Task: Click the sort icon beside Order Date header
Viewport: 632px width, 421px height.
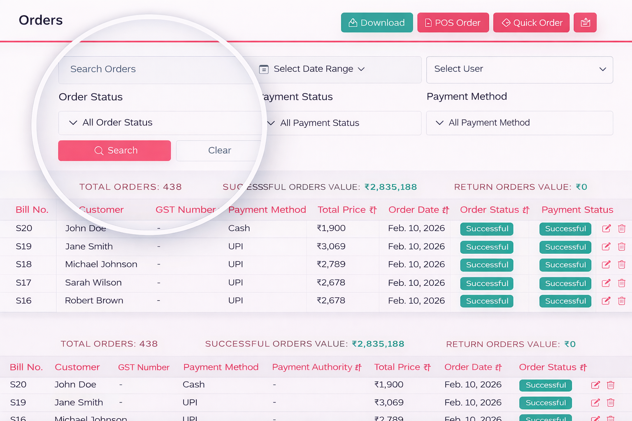Action: (446, 210)
